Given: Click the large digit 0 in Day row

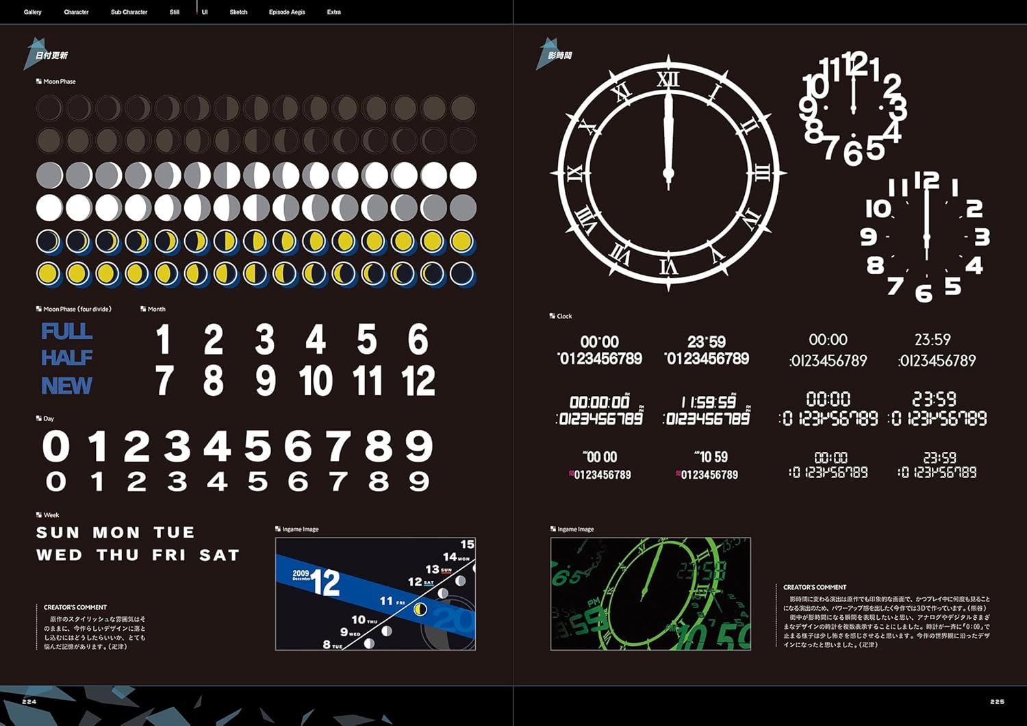Looking at the screenshot, I should (x=56, y=447).
